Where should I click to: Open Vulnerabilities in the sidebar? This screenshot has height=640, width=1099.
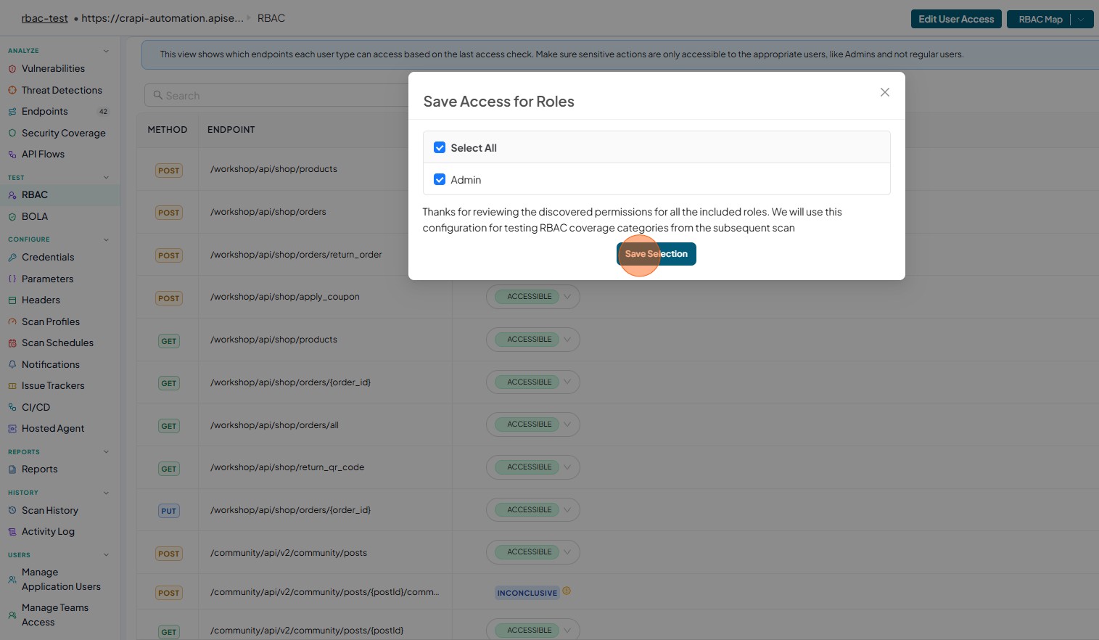[x=53, y=69]
